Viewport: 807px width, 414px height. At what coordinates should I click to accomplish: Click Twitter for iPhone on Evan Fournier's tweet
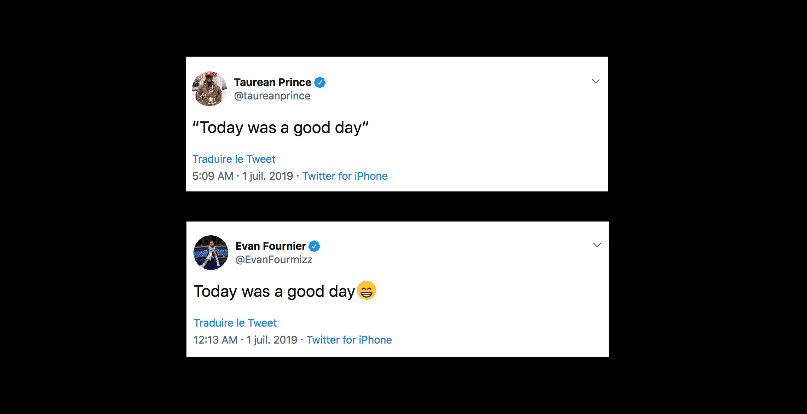[349, 340]
